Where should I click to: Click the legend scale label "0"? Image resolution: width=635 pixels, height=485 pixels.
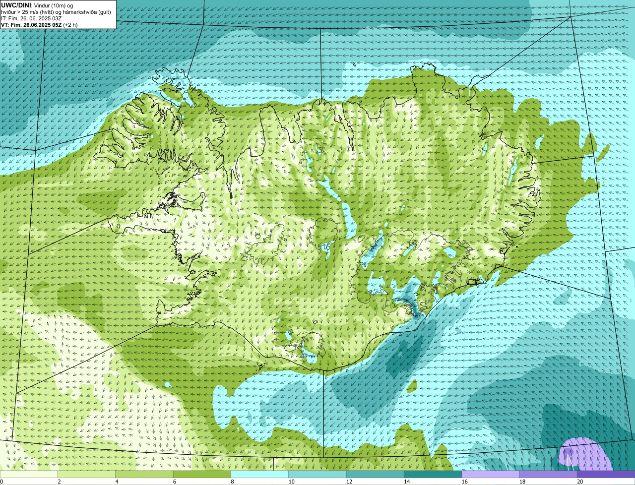point(1,482)
